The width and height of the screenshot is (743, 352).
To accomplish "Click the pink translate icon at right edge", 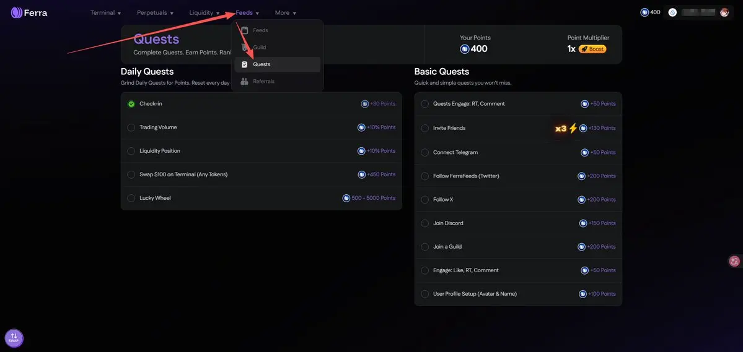I will pos(735,261).
